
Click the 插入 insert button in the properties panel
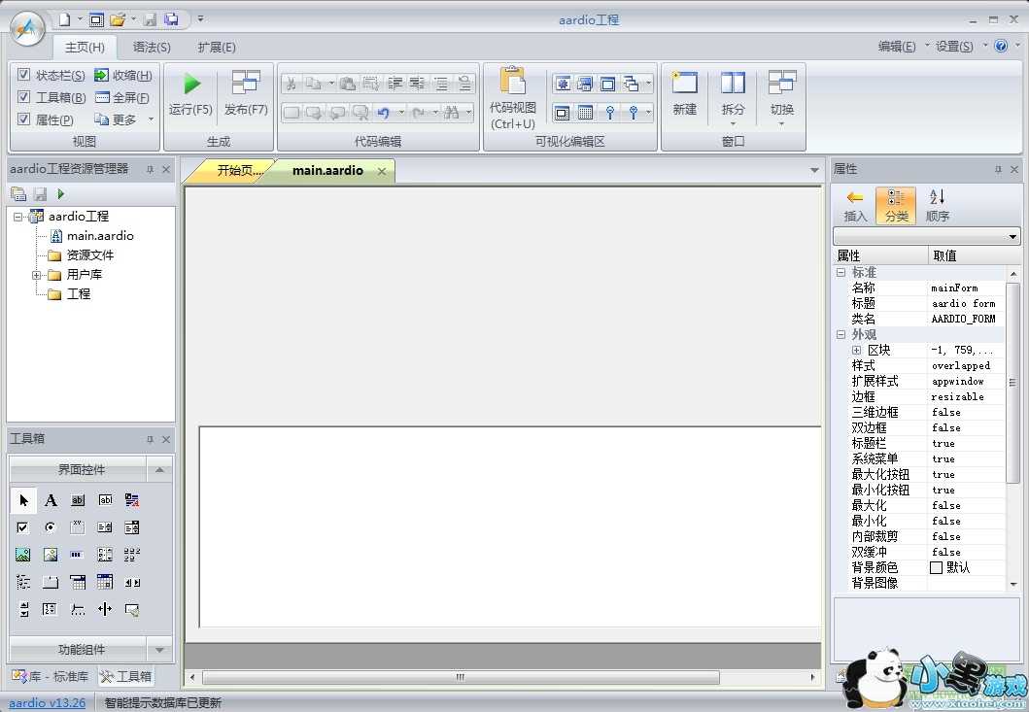pyautogui.click(x=854, y=205)
